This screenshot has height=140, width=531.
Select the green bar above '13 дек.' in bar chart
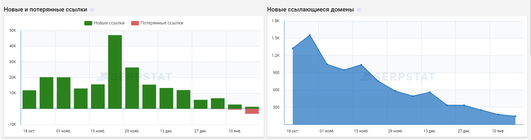point(166,98)
